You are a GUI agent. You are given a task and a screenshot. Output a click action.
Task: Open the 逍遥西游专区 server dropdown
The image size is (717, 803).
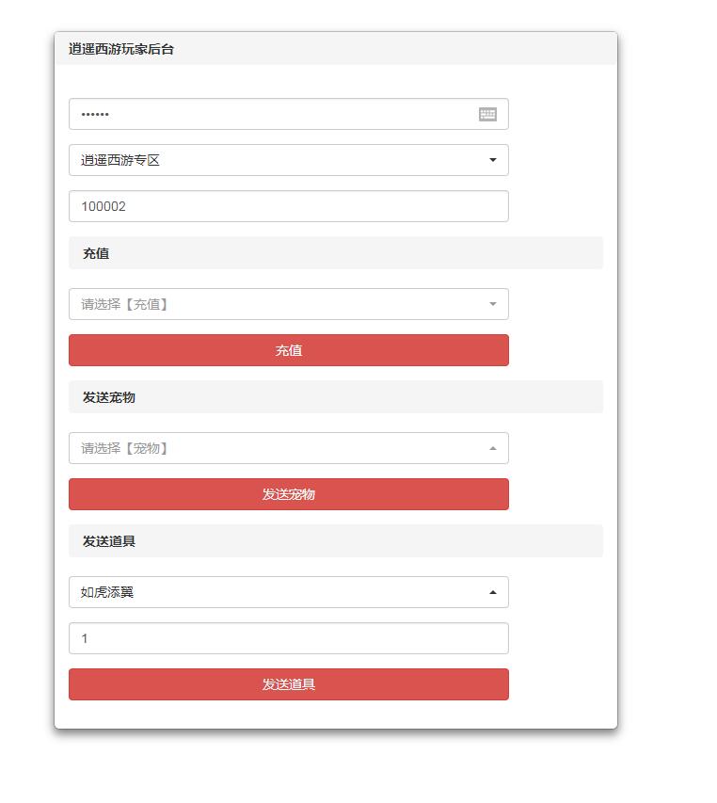[282, 160]
